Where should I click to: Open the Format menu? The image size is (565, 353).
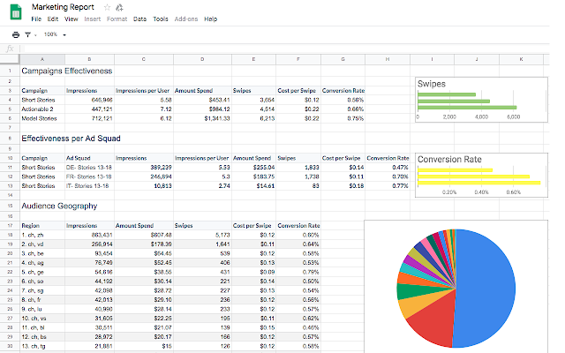(117, 19)
